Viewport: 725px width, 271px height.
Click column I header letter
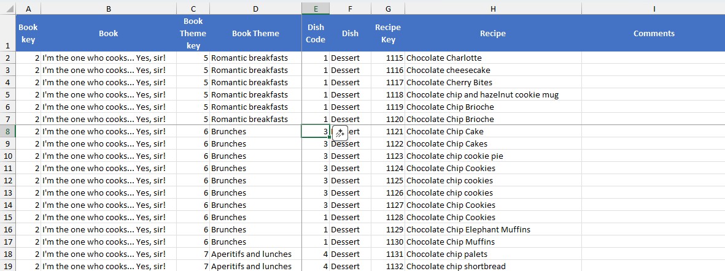click(x=654, y=8)
